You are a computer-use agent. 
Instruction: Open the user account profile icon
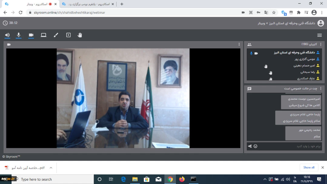point(320,23)
